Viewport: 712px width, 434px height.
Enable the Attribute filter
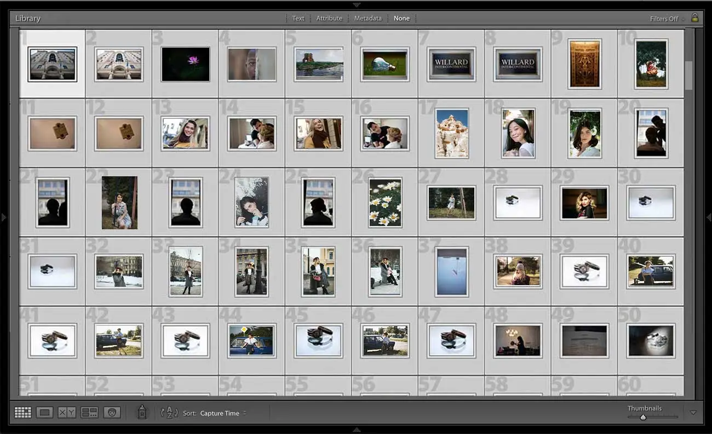329,18
